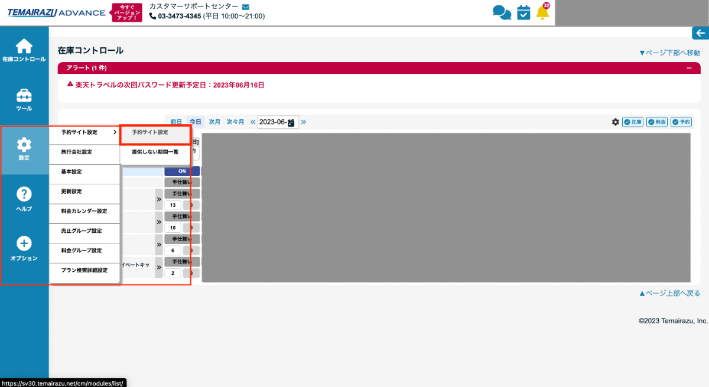Open notifications bell with 32 badge
The width and height of the screenshot is (709, 387).
pos(542,12)
